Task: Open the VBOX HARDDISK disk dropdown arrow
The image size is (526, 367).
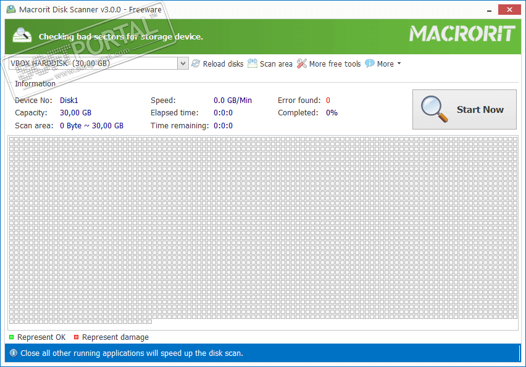Action: (x=183, y=64)
